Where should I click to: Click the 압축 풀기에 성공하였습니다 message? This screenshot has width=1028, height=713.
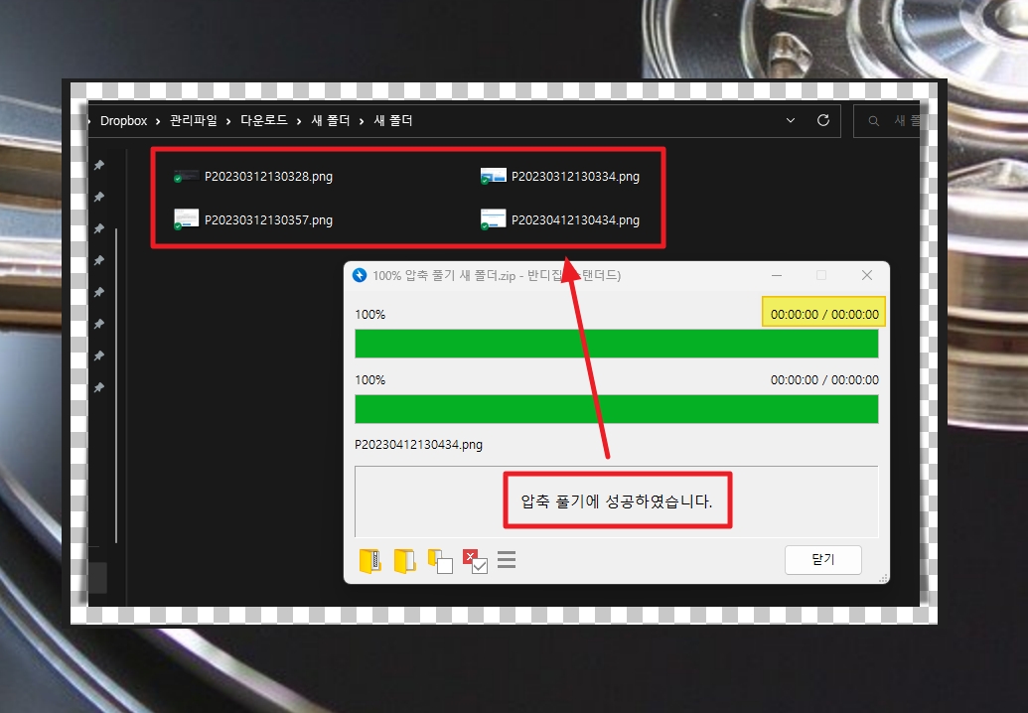616,501
